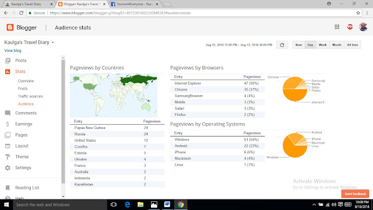The image size is (373, 210).
Task: Show hidden system tray icons chevron
Action: pos(314,205)
